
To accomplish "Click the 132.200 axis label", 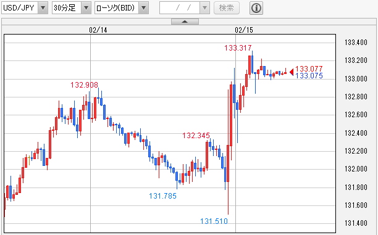I will (x=356, y=151).
